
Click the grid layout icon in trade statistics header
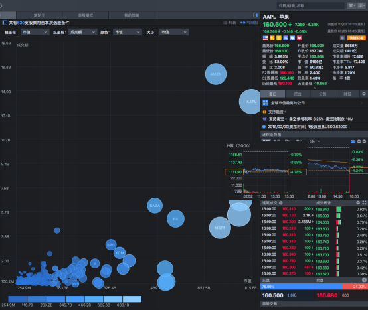point(364,203)
